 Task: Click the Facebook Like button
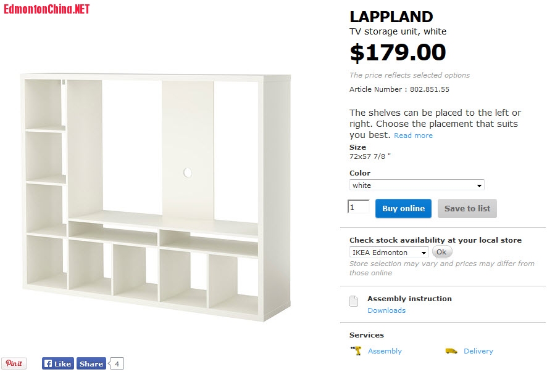(x=57, y=363)
